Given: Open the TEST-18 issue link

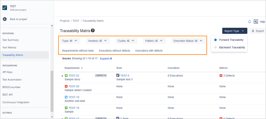Looking at the screenshot, I should click(x=74, y=108).
